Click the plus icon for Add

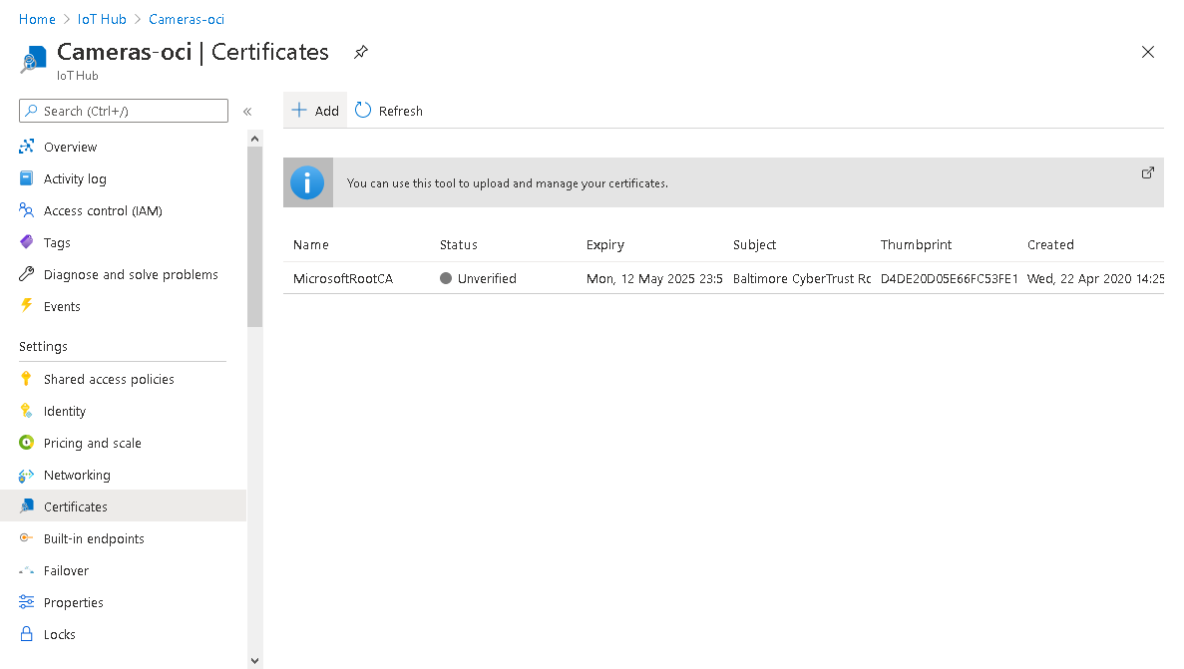point(299,111)
